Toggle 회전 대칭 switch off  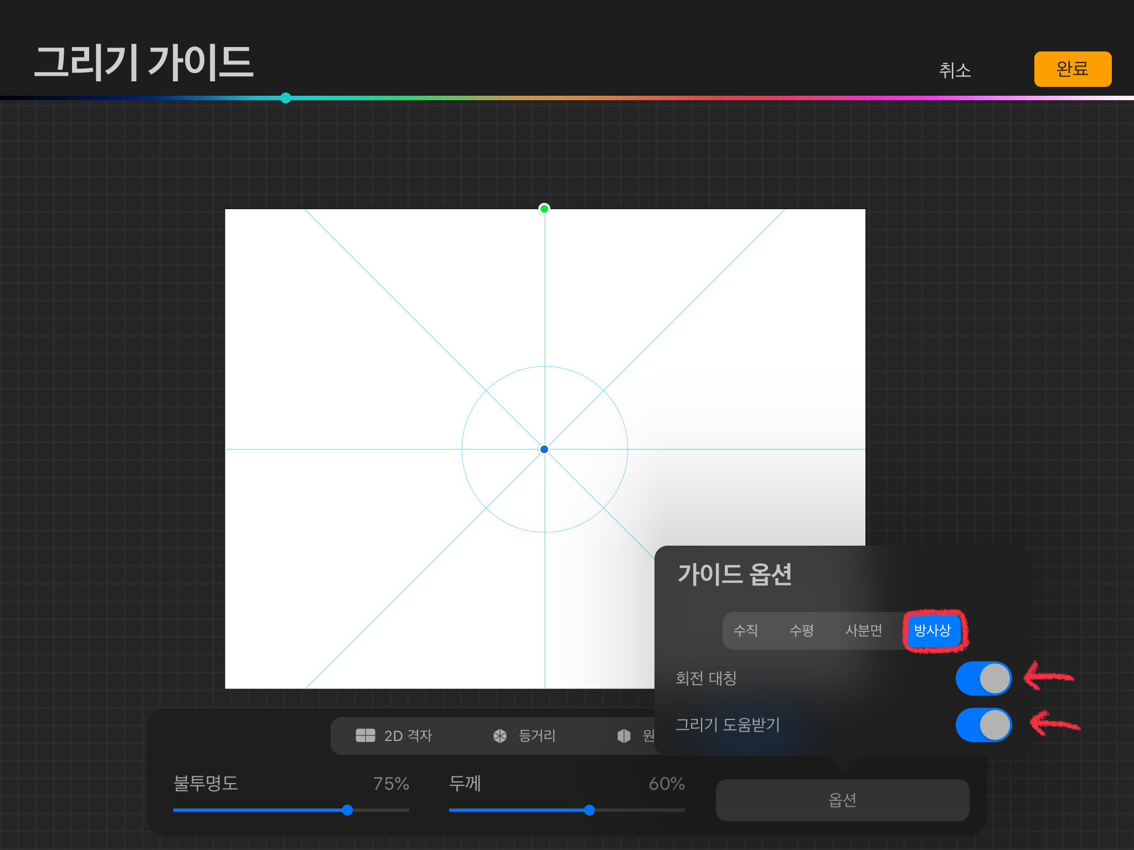(x=983, y=678)
